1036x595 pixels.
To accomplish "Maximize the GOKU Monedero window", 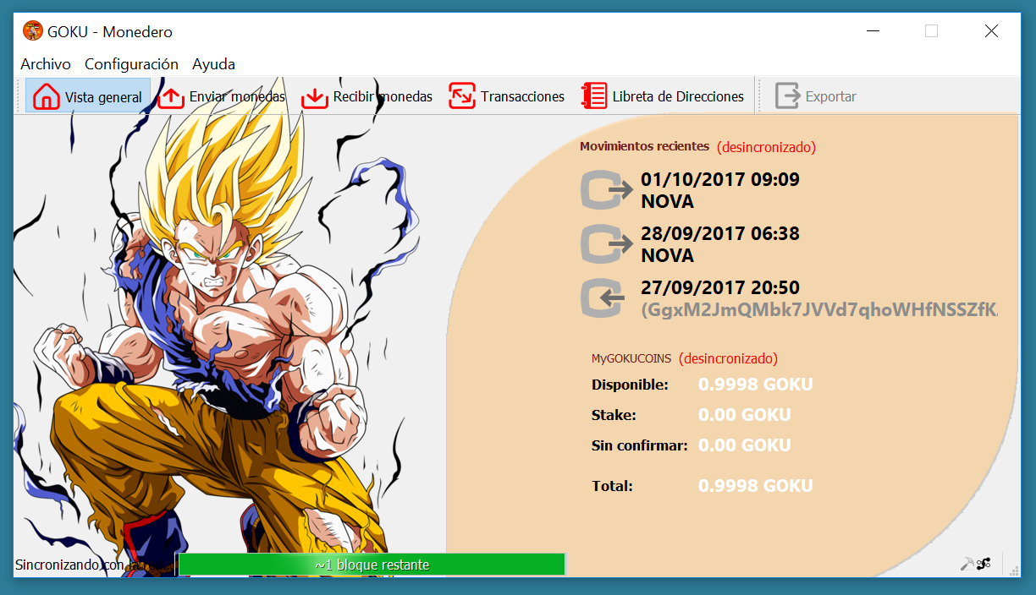I will coord(932,31).
